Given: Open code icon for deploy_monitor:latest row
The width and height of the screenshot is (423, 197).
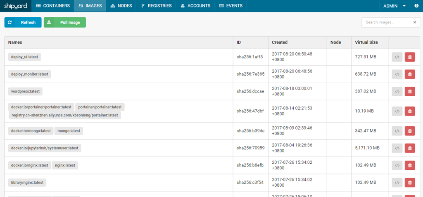Looking at the screenshot, I should 397,74.
